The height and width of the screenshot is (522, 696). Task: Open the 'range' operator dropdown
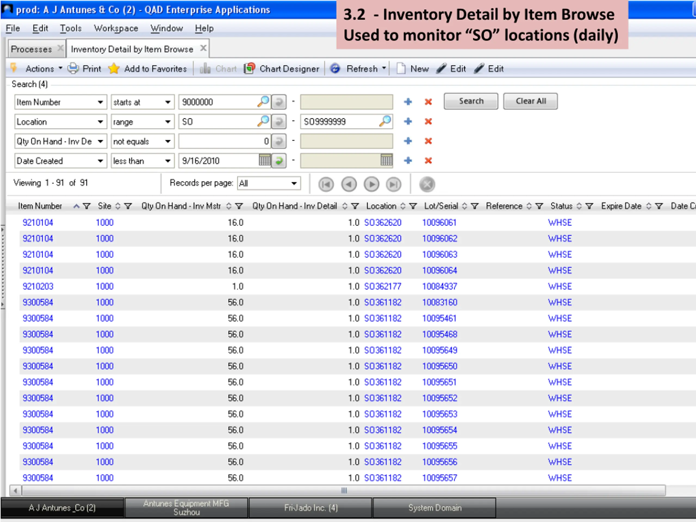[x=168, y=122]
